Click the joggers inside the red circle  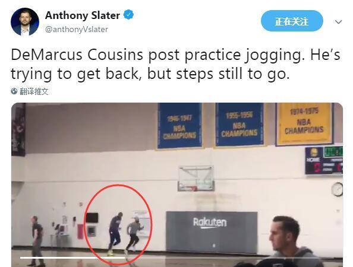click(x=125, y=233)
